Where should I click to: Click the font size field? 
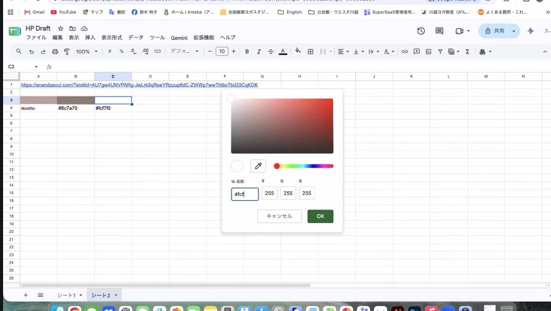tap(222, 52)
